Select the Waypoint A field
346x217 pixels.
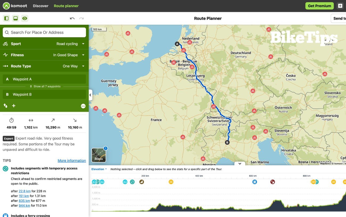(44, 79)
